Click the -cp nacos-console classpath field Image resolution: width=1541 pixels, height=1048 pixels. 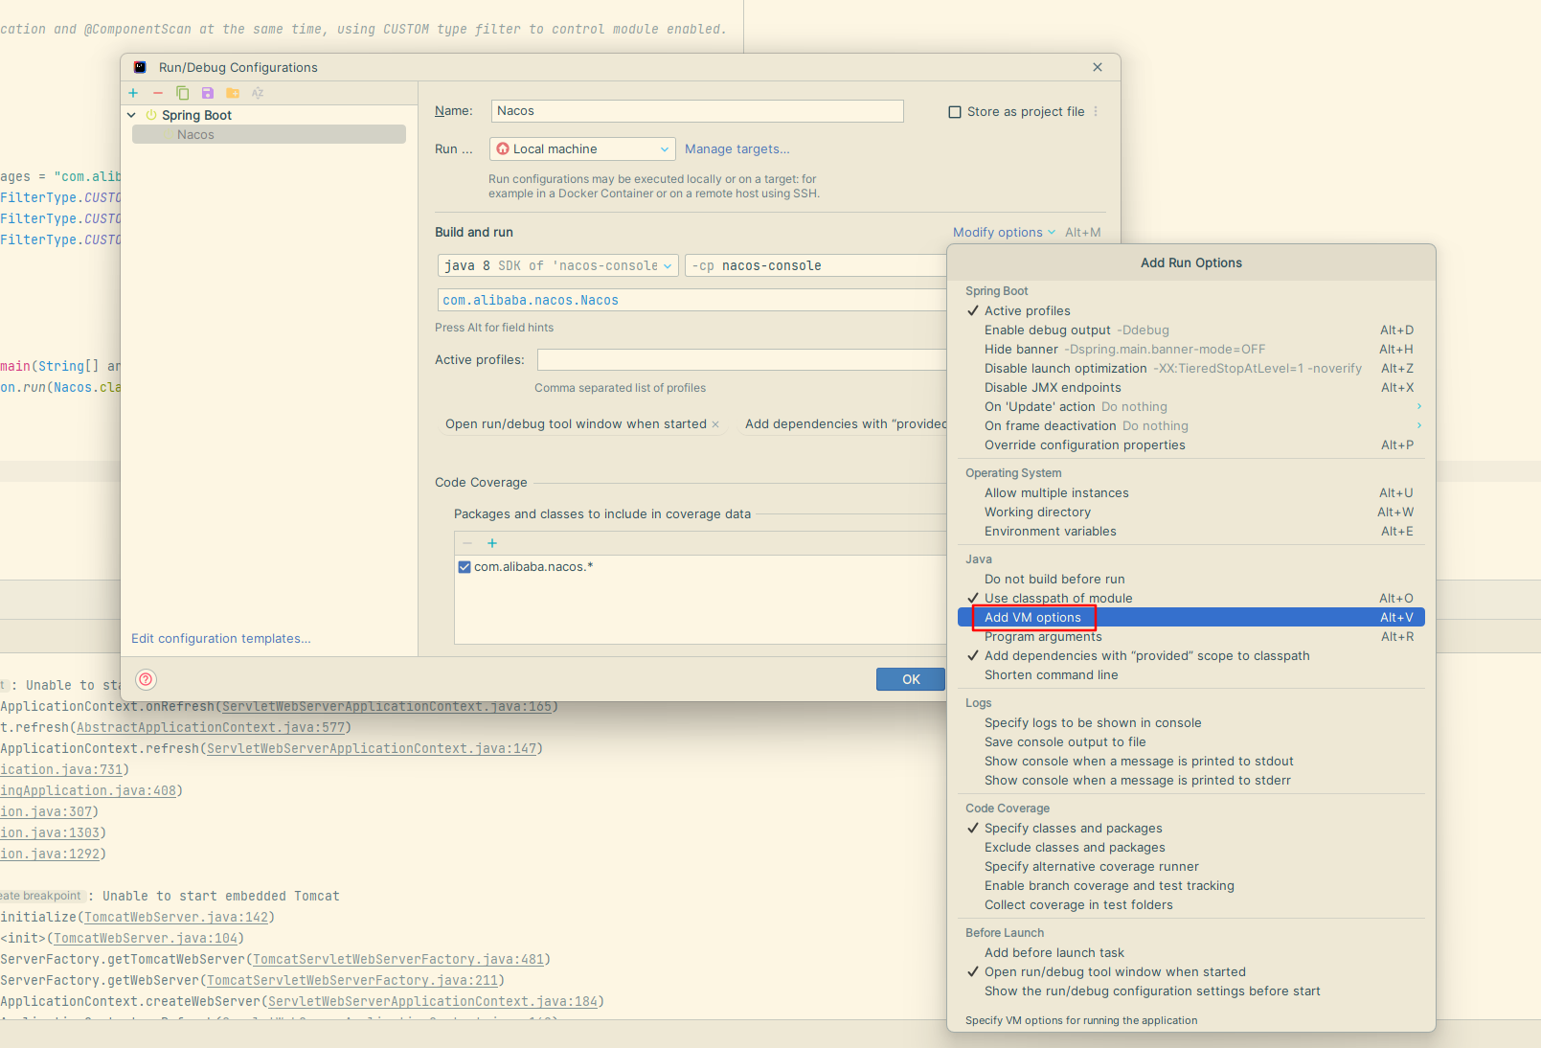click(816, 265)
